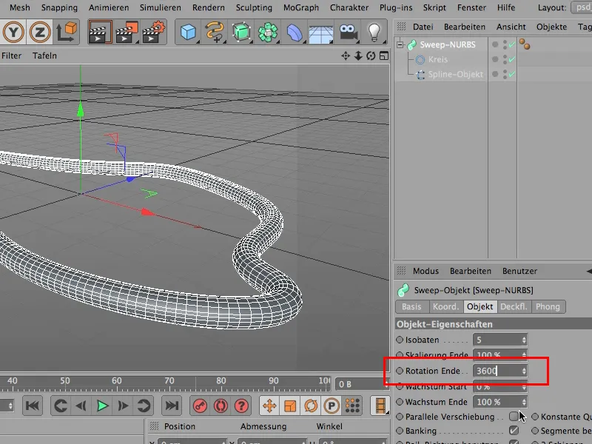Click the Phong tag on Sweep-NURBS
Viewport: 592px width, 444px height.
tap(525, 44)
